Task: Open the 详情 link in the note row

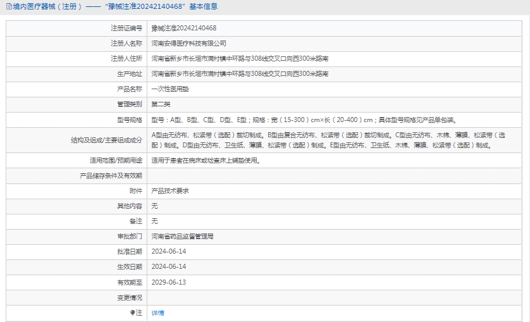Action: click(x=157, y=313)
